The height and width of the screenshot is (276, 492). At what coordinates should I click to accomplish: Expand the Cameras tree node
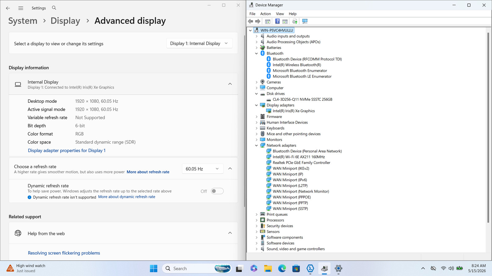click(256, 82)
